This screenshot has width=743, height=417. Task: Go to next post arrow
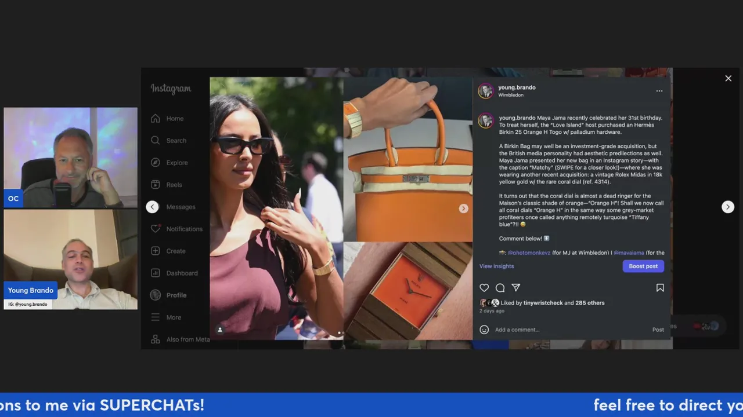728,207
